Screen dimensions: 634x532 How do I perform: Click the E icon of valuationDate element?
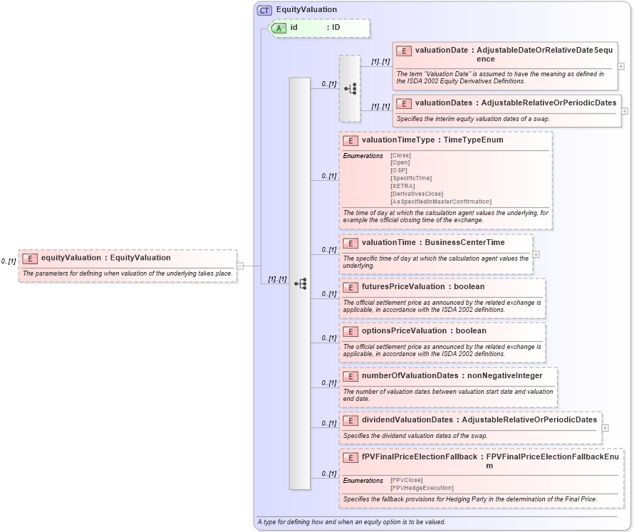404,51
